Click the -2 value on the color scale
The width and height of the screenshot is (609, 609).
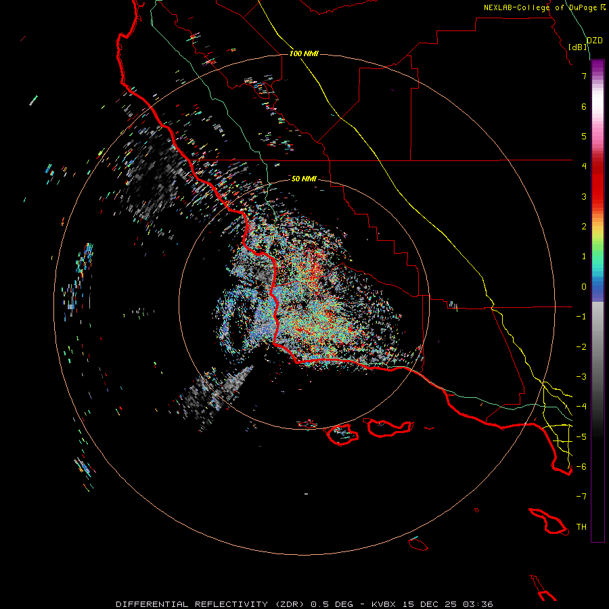581,347
